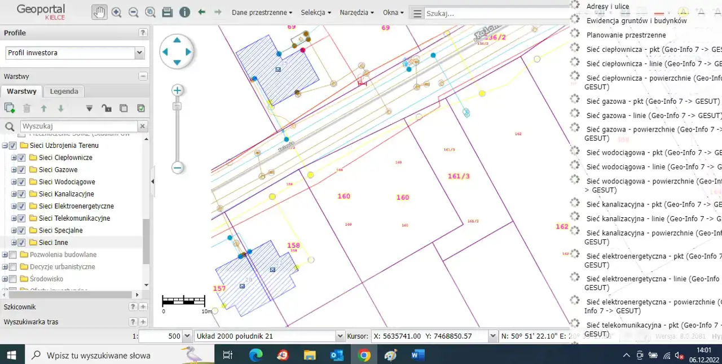
Task: Click the zoom out magnifier tool
Action: (134, 12)
